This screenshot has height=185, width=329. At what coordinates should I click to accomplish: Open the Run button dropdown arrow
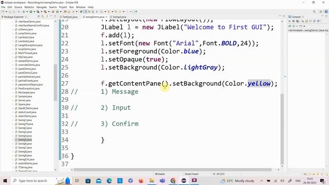point(34,12)
